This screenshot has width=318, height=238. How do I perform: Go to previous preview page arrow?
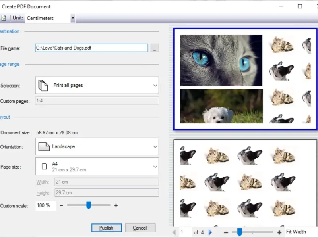point(174,232)
